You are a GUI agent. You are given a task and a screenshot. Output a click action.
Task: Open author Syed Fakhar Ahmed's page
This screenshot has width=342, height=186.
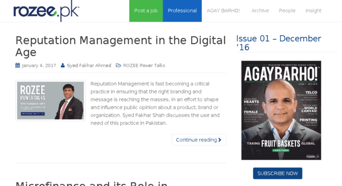click(89, 66)
